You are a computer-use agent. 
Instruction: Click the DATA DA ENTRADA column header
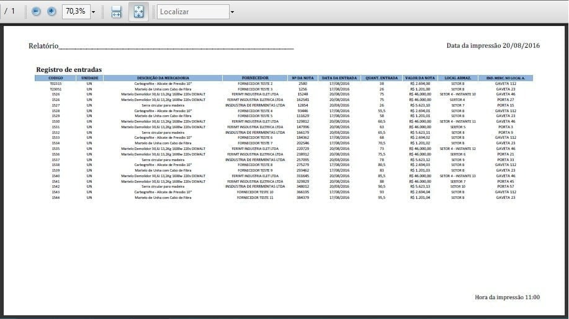[339, 78]
